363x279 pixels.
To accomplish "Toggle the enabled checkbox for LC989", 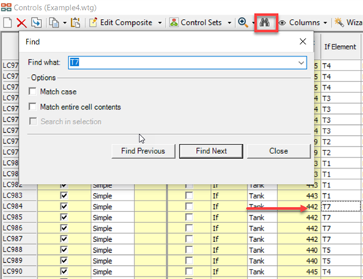I will click(64, 261).
